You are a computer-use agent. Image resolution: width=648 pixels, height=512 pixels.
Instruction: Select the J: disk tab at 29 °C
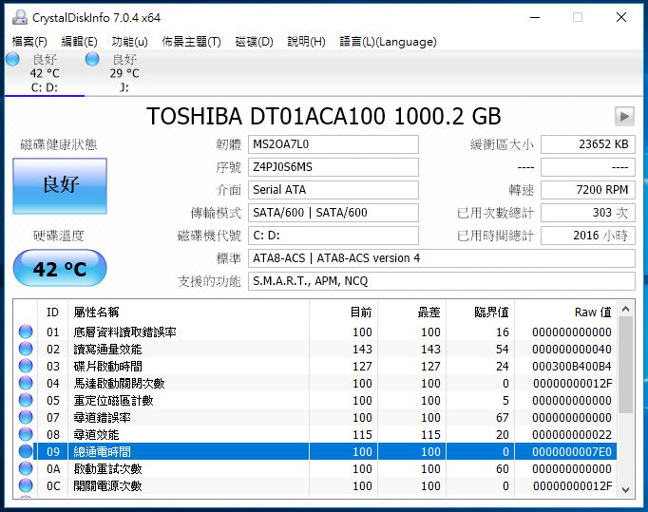124,73
